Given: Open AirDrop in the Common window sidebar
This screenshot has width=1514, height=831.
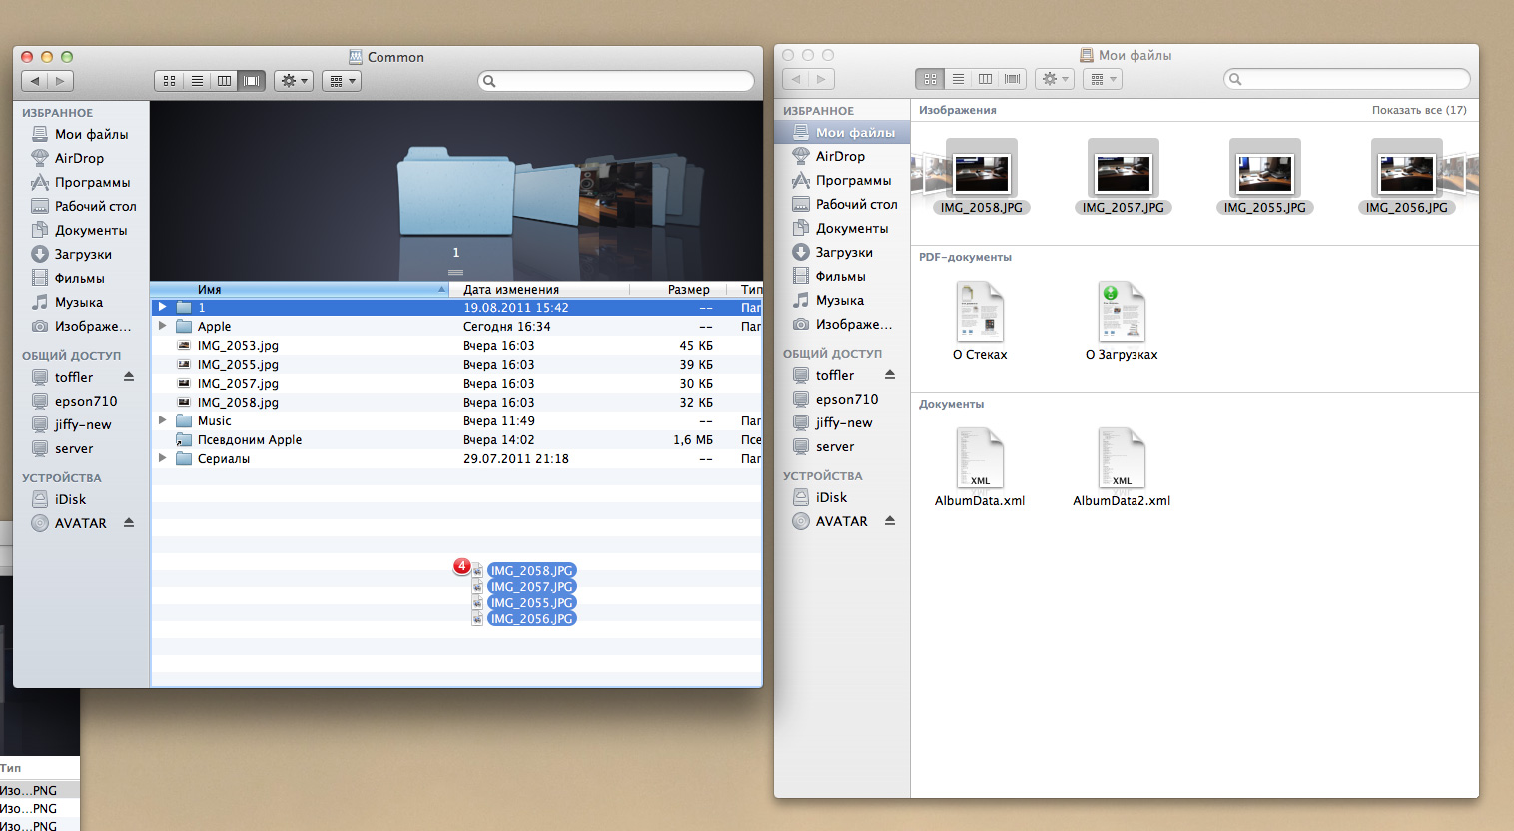Looking at the screenshot, I should point(79,158).
